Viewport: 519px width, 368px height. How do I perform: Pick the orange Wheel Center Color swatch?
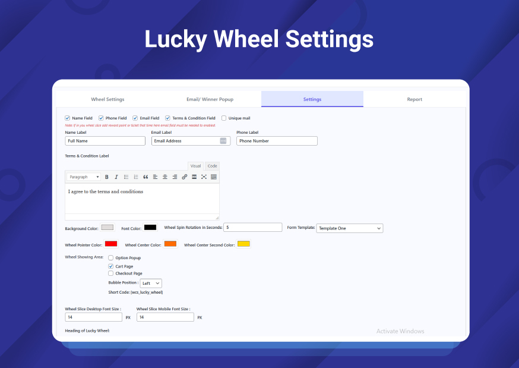coord(170,244)
